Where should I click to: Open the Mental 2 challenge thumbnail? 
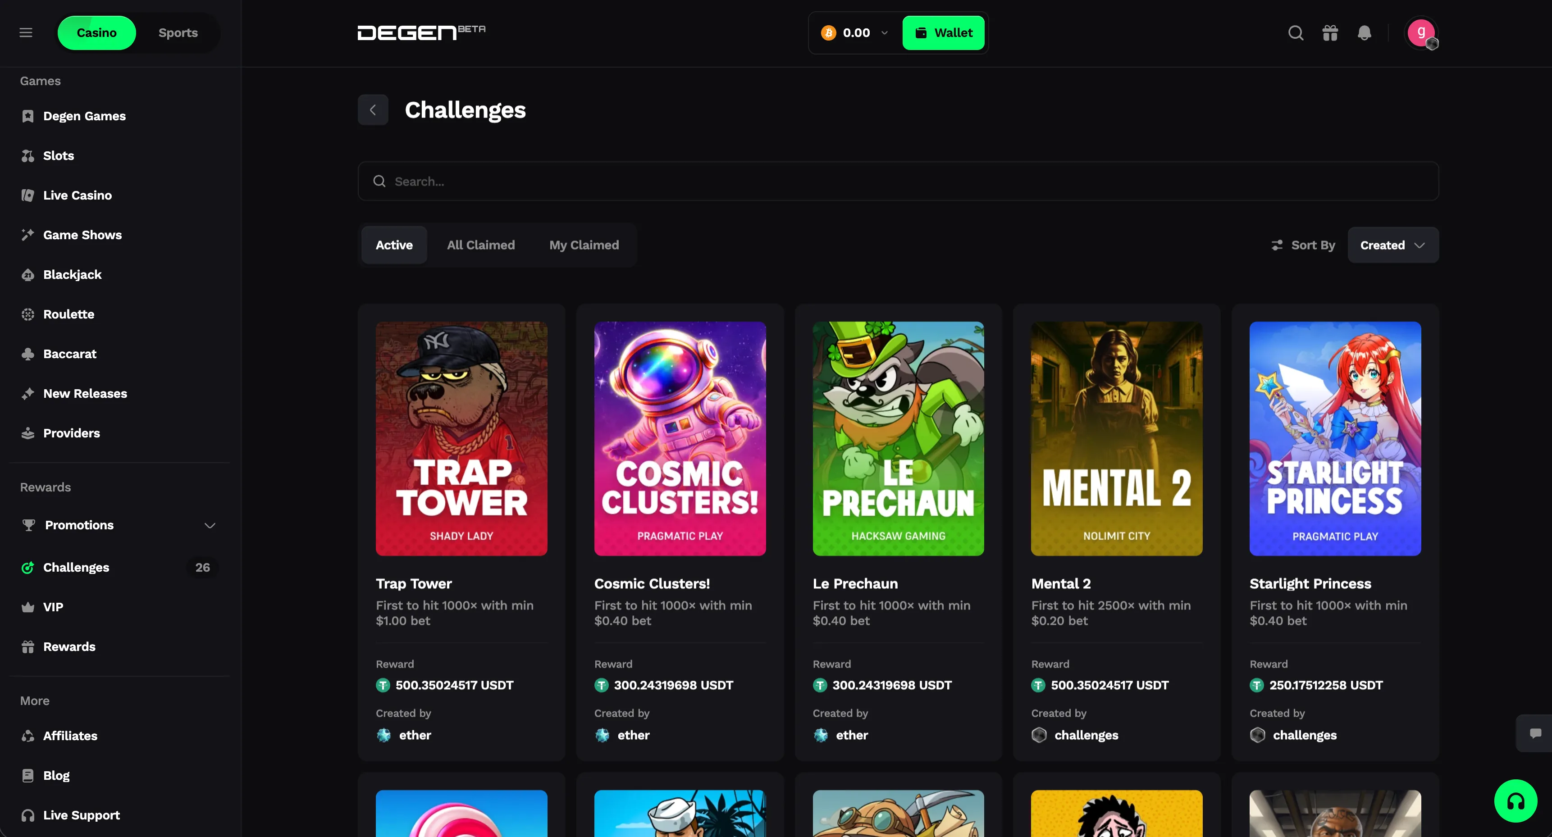[1117, 438]
